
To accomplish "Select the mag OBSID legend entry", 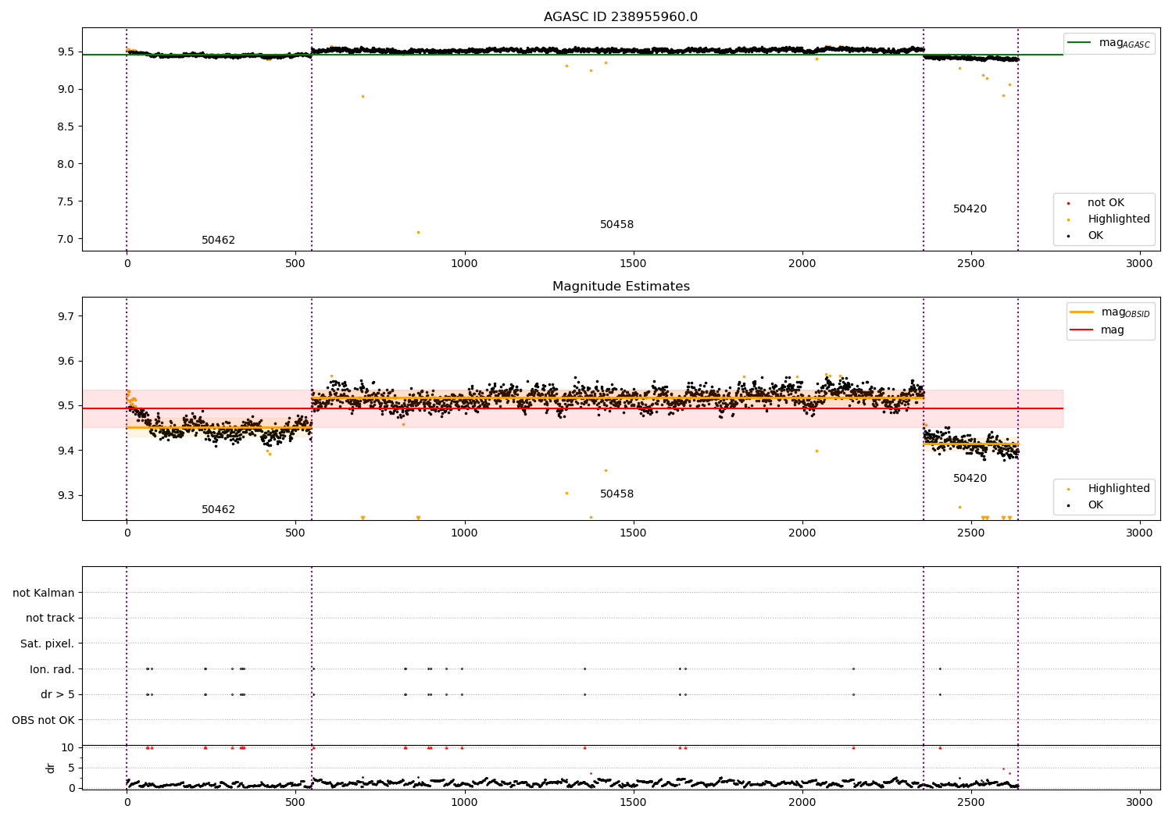I will pyautogui.click(x=1109, y=312).
